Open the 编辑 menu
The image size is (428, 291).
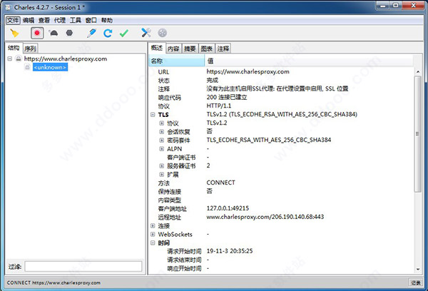point(29,20)
